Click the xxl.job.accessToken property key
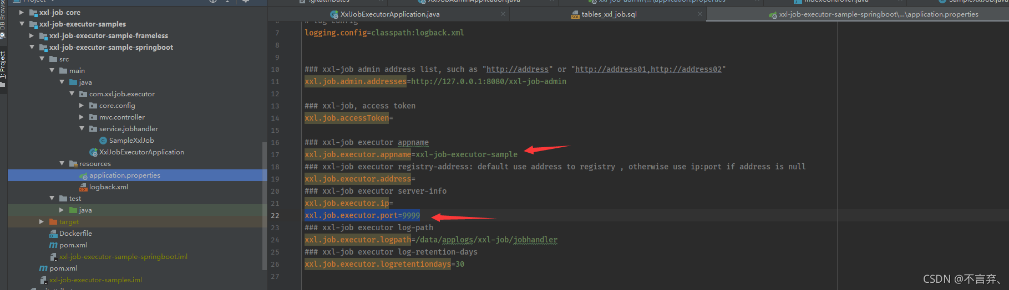 [347, 118]
